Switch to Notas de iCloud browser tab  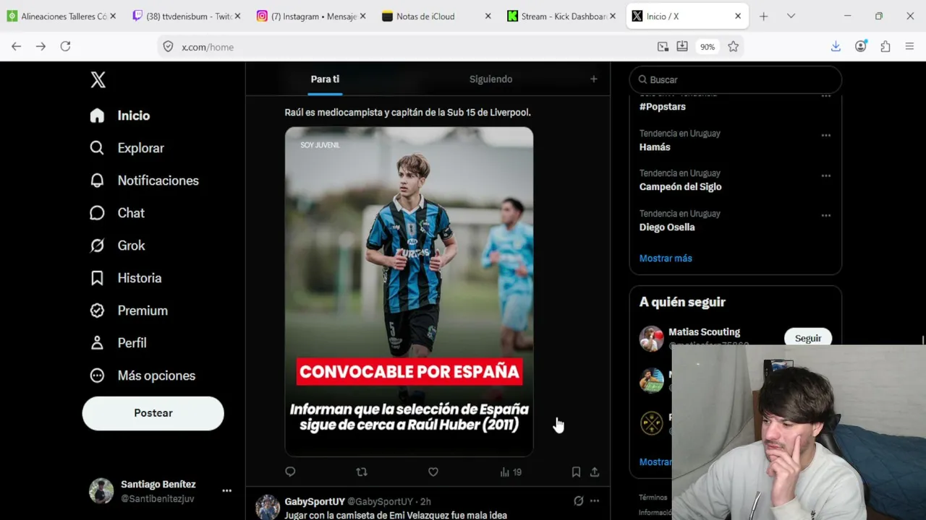(x=436, y=16)
